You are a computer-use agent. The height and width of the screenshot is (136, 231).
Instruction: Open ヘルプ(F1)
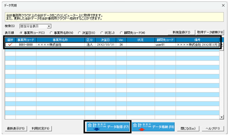point(213,129)
